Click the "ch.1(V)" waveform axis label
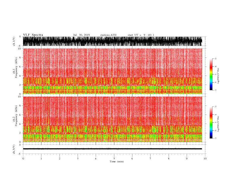 tap(14, 41)
